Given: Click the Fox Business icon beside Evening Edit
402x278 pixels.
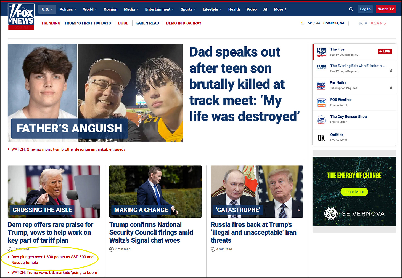Looking at the screenshot, I should [321, 67].
